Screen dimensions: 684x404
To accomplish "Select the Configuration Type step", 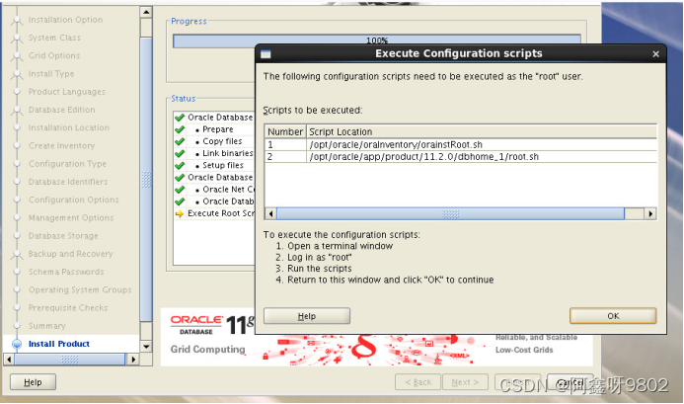I will 67,164.
